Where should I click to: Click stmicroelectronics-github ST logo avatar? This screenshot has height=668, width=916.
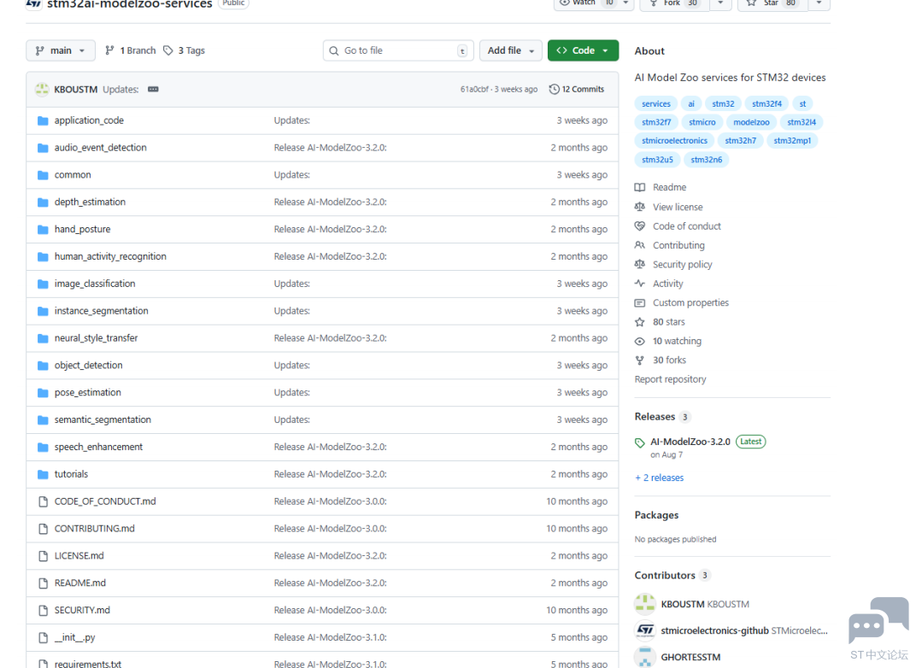[x=645, y=630]
